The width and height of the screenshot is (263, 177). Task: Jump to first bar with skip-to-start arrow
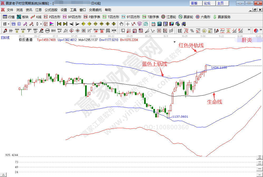click(59, 24)
